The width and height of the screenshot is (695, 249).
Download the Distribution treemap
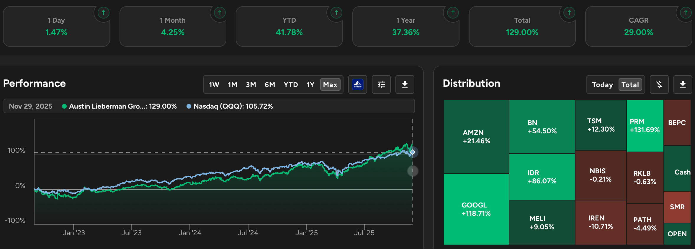click(x=683, y=84)
